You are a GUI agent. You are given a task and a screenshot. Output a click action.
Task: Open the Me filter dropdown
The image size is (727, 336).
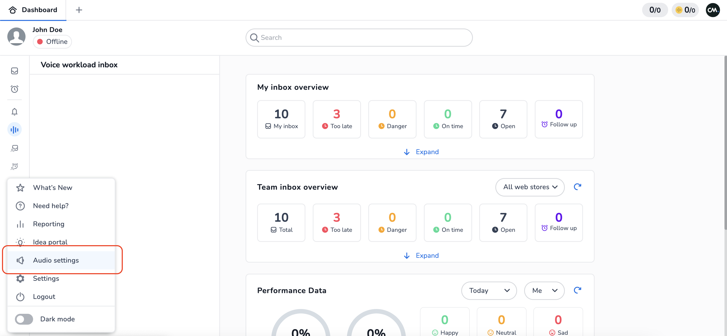tap(544, 291)
